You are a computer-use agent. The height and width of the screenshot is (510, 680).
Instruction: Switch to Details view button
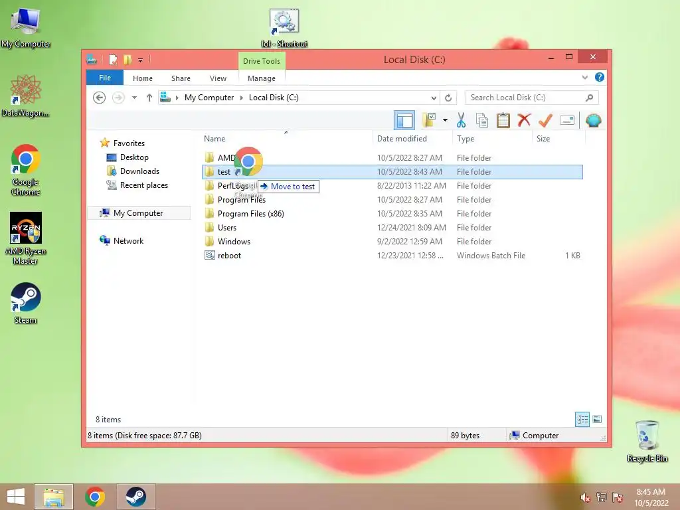pyautogui.click(x=582, y=419)
